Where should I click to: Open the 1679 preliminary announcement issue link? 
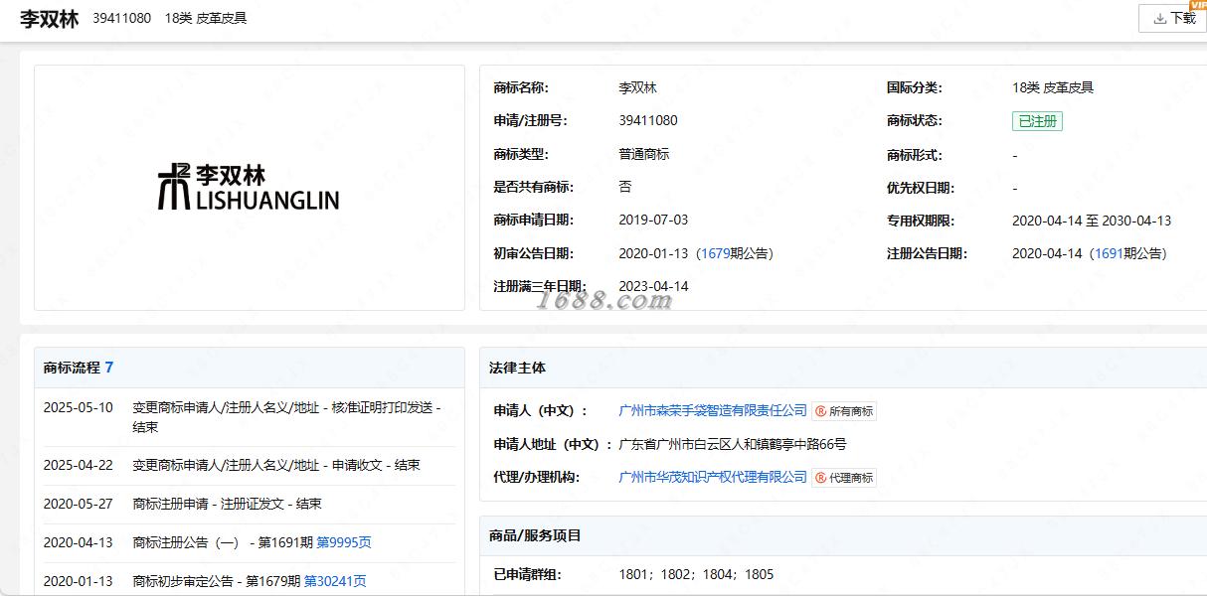click(715, 253)
